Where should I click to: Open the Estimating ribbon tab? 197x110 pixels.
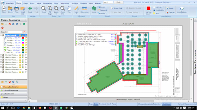(47, 3)
